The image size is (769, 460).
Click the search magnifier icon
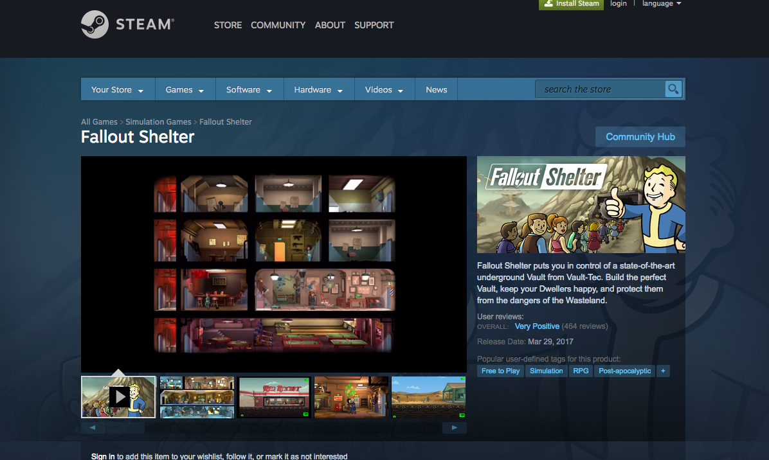click(673, 89)
